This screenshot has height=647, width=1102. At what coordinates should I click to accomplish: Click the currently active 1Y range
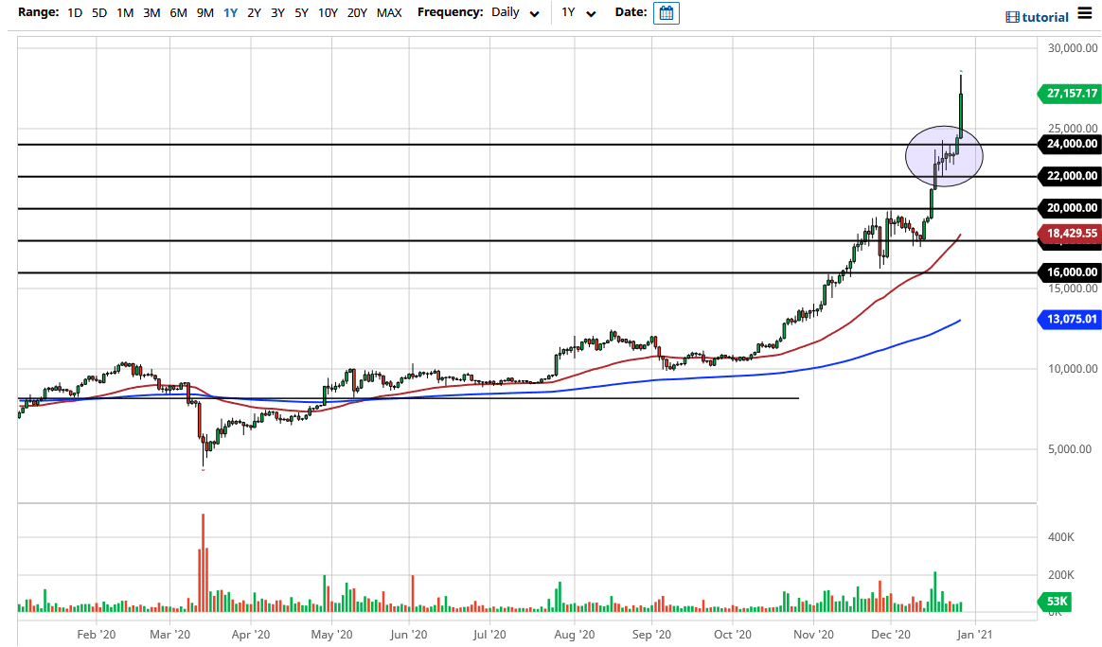(228, 13)
